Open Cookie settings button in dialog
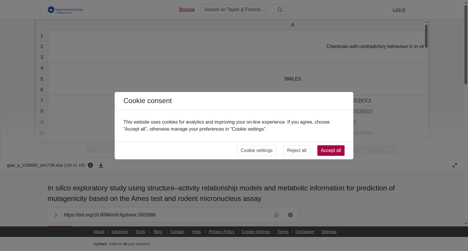Screen dimensions: 468x251 [257, 151]
